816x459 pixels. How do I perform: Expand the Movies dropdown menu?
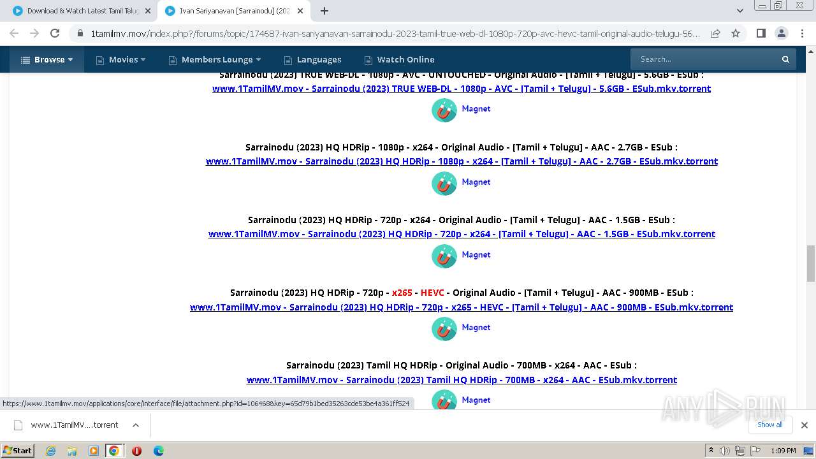120,59
